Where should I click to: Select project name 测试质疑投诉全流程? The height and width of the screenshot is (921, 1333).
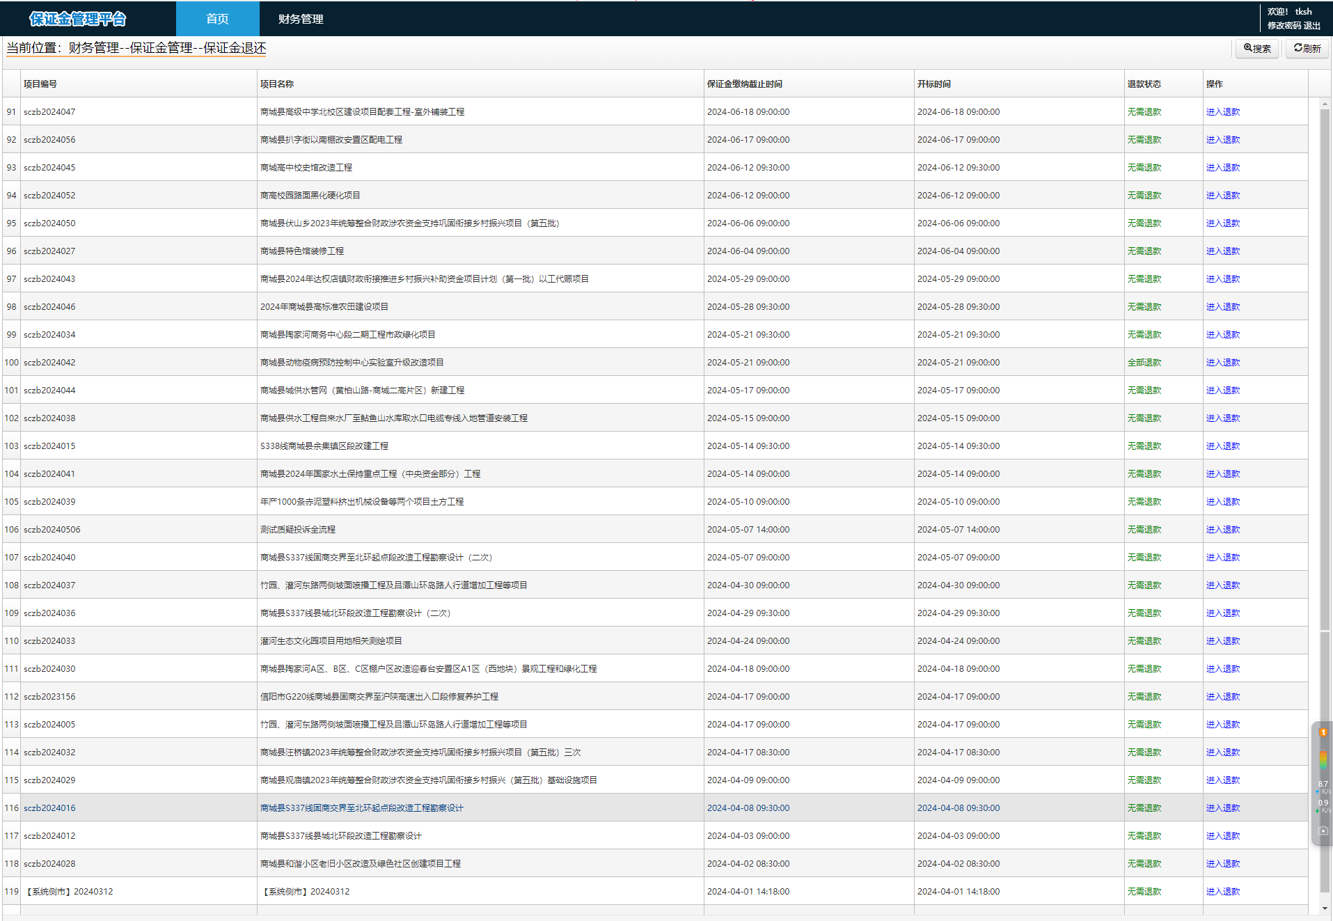tap(298, 530)
